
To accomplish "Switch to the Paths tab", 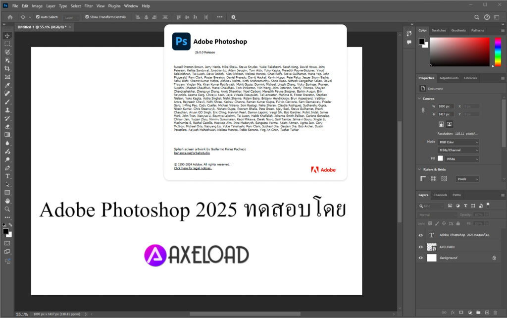I will (456, 195).
